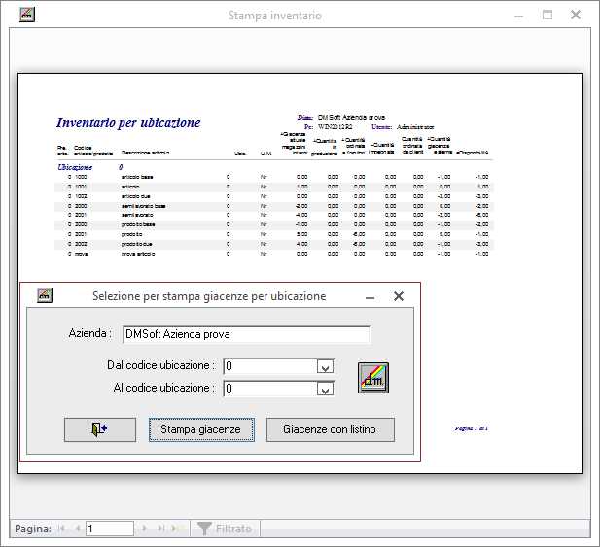
Task: Click the Pagina label in navigation bar
Action: click(33, 529)
